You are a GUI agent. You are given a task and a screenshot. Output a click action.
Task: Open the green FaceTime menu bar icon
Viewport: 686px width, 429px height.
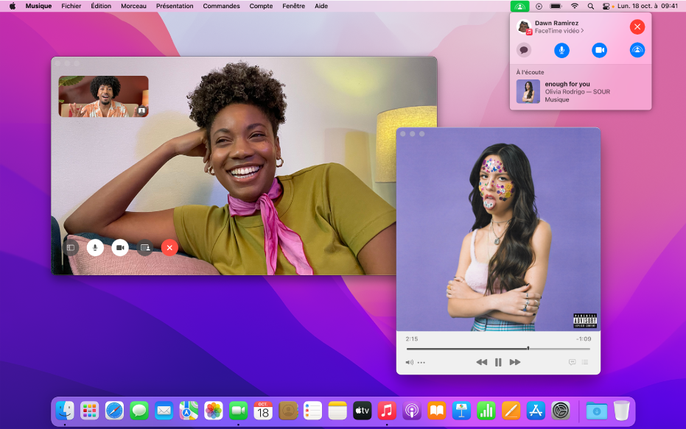[x=520, y=6]
